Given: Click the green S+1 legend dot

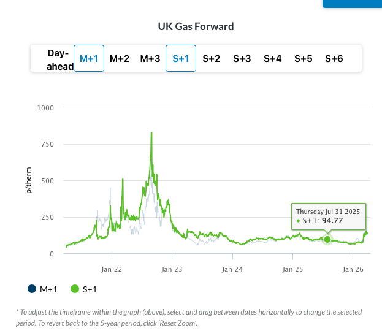Looking at the screenshot, I should [x=75, y=289].
